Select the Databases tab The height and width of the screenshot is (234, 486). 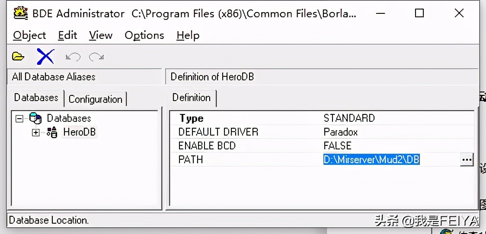pos(36,98)
